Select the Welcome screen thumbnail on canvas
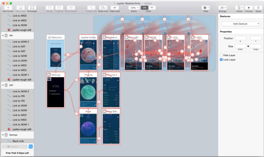Image resolution: width=264 pixels, height=157 pixels. tap(56, 55)
